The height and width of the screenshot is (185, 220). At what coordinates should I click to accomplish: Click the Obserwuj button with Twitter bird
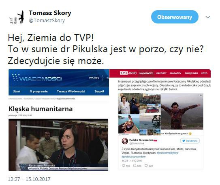click(x=190, y=141)
